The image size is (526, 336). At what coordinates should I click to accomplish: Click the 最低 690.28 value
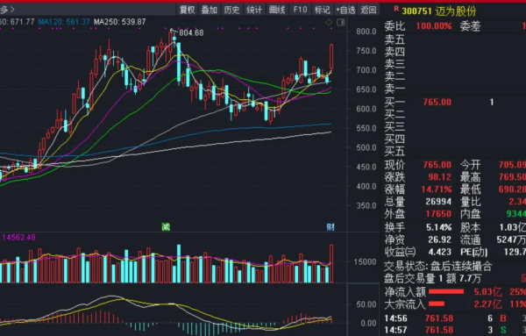pos(512,189)
